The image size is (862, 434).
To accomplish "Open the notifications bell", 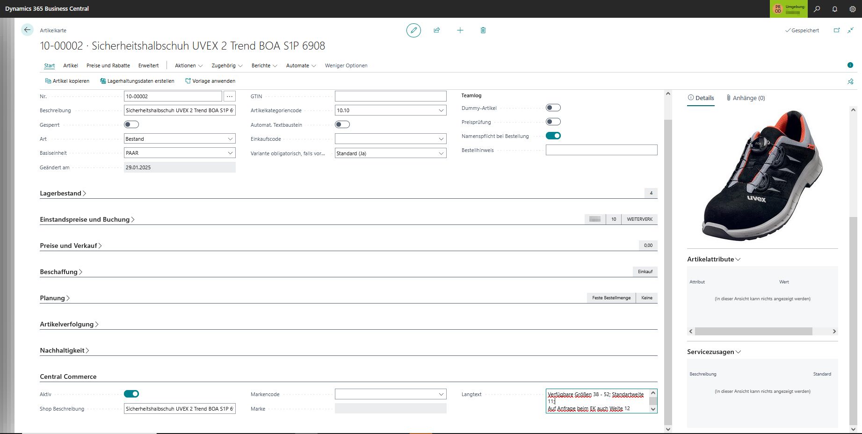I will point(835,9).
